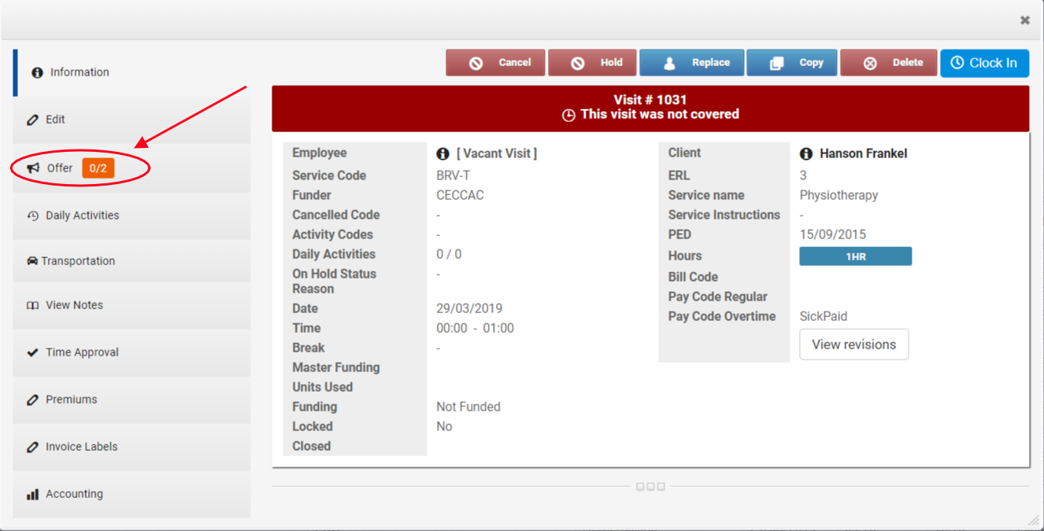
Task: Switch to the Premiums tab
Action: (x=71, y=400)
